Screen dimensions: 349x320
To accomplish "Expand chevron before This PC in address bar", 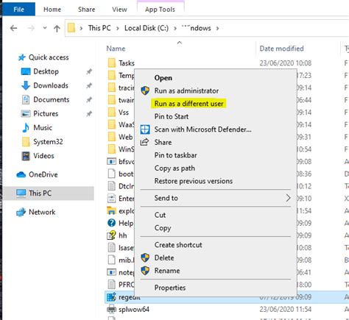I will (x=81, y=28).
